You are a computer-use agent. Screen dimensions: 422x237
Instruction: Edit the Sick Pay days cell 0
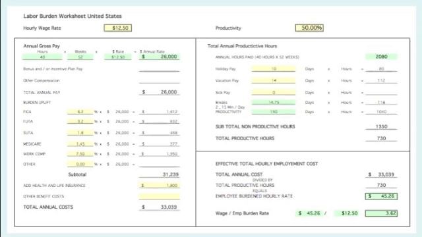[x=274, y=92]
